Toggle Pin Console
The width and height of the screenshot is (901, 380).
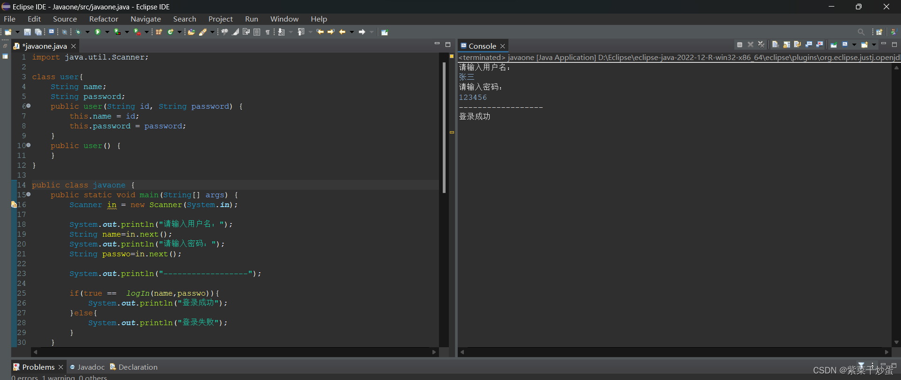[833, 45]
